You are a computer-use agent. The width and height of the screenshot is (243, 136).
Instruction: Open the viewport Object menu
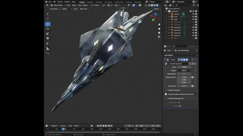click(x=85, y=5)
